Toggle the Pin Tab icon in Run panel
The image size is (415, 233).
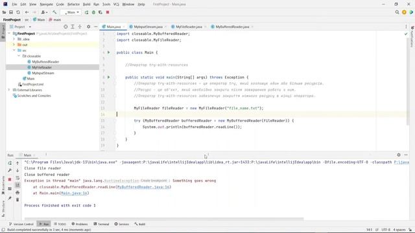[10, 198]
